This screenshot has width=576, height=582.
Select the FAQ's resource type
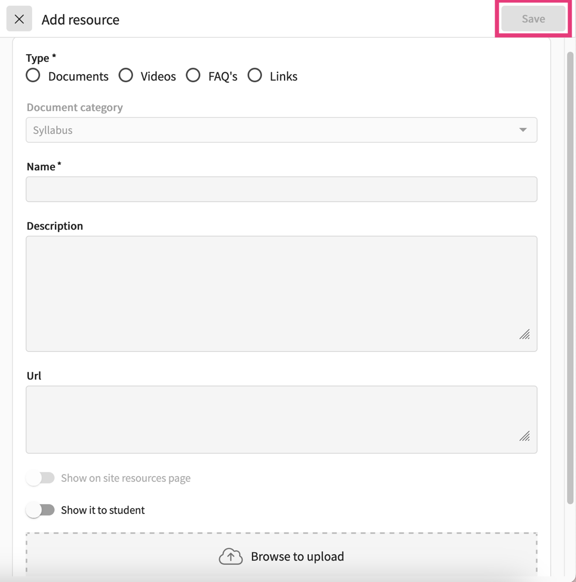193,75
